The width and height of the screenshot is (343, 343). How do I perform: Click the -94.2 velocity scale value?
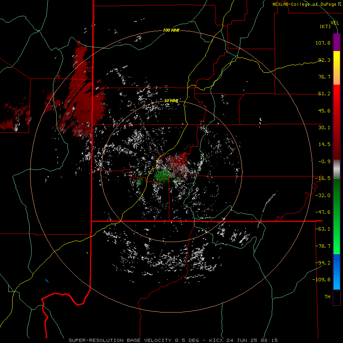coord(323,263)
